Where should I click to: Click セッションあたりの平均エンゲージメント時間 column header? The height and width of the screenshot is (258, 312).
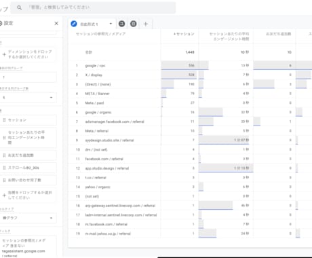tap(229, 36)
